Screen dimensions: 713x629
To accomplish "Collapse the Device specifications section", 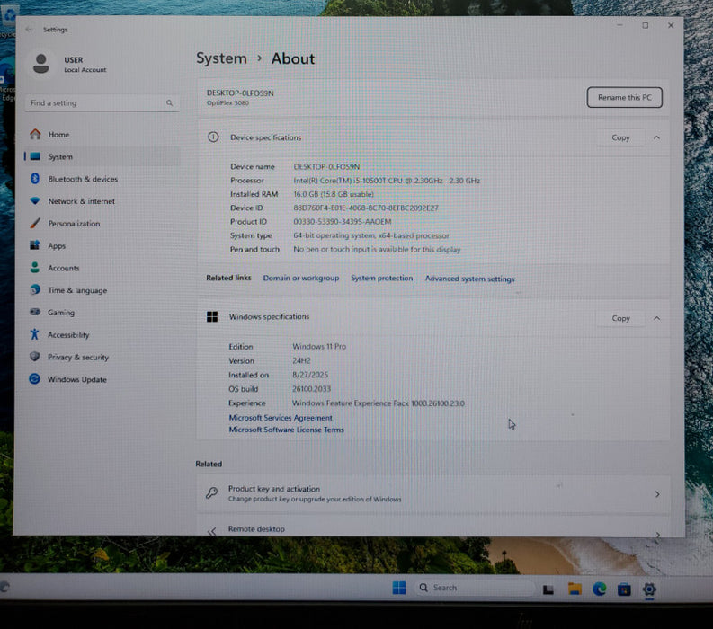I will [x=656, y=137].
